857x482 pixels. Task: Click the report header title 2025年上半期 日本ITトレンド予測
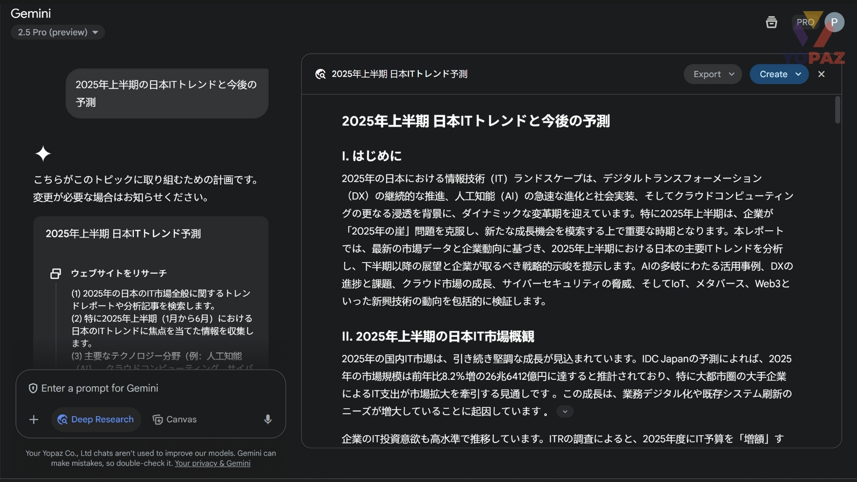pos(399,74)
